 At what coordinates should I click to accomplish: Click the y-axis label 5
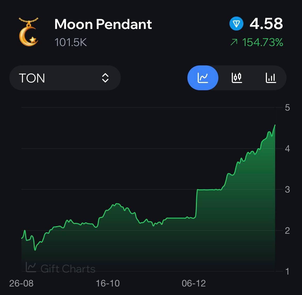(x=287, y=108)
